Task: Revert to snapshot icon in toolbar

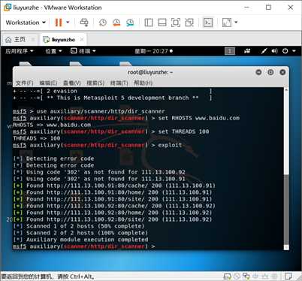Action: (x=116, y=23)
